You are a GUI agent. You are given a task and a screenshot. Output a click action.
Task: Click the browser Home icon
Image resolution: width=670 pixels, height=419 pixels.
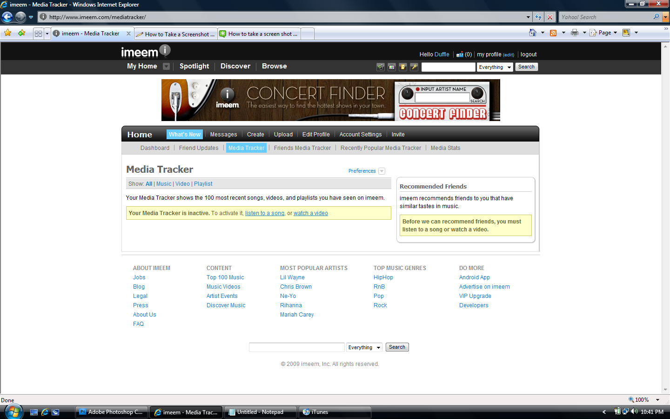533,33
